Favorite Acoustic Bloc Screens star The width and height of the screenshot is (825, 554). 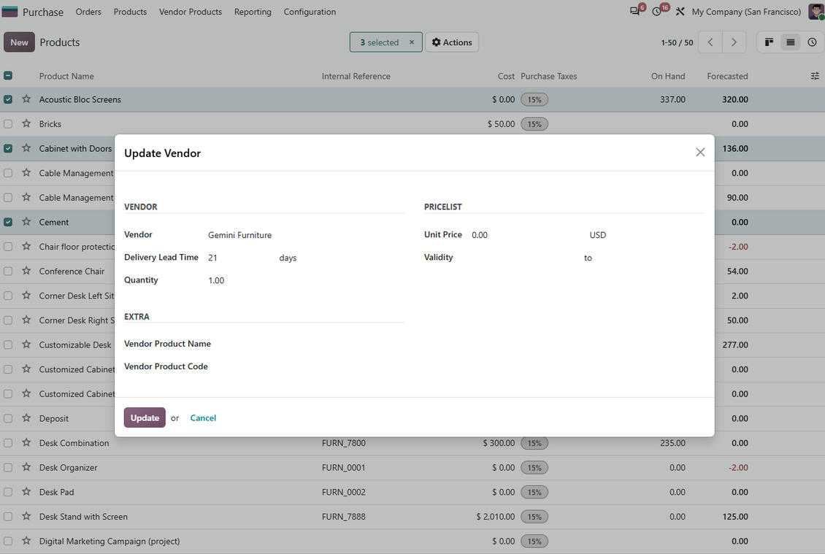26,99
